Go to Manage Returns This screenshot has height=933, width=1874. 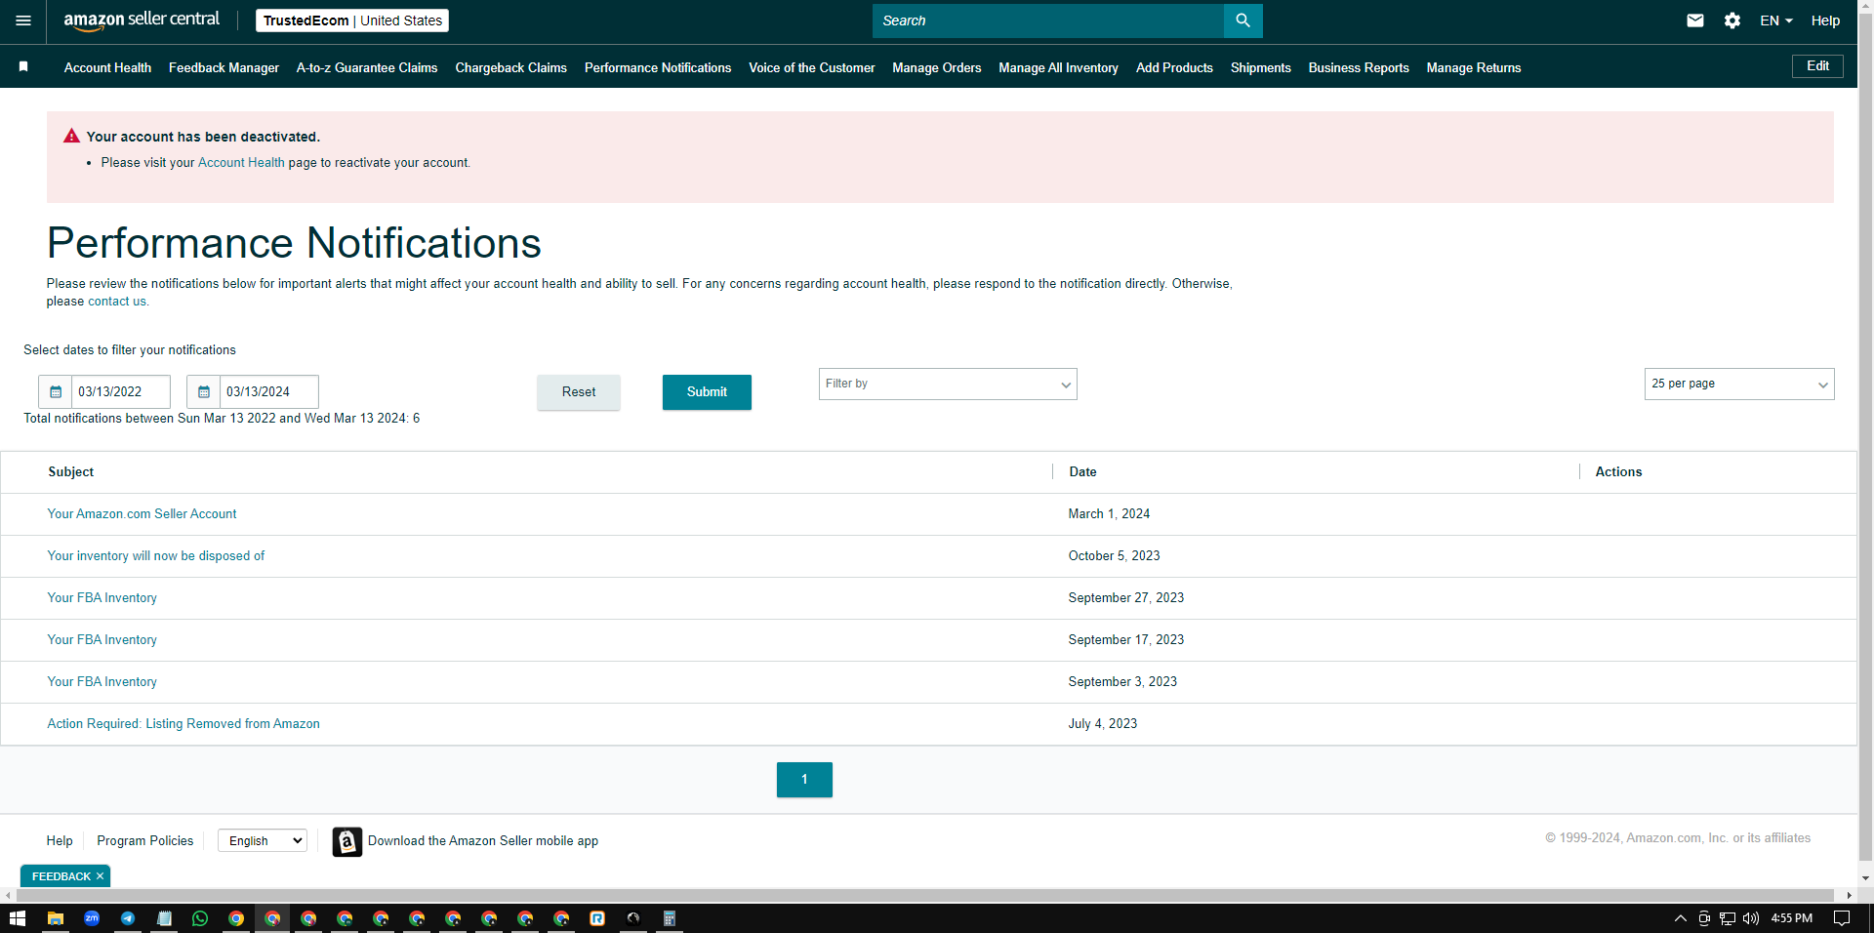[1474, 67]
